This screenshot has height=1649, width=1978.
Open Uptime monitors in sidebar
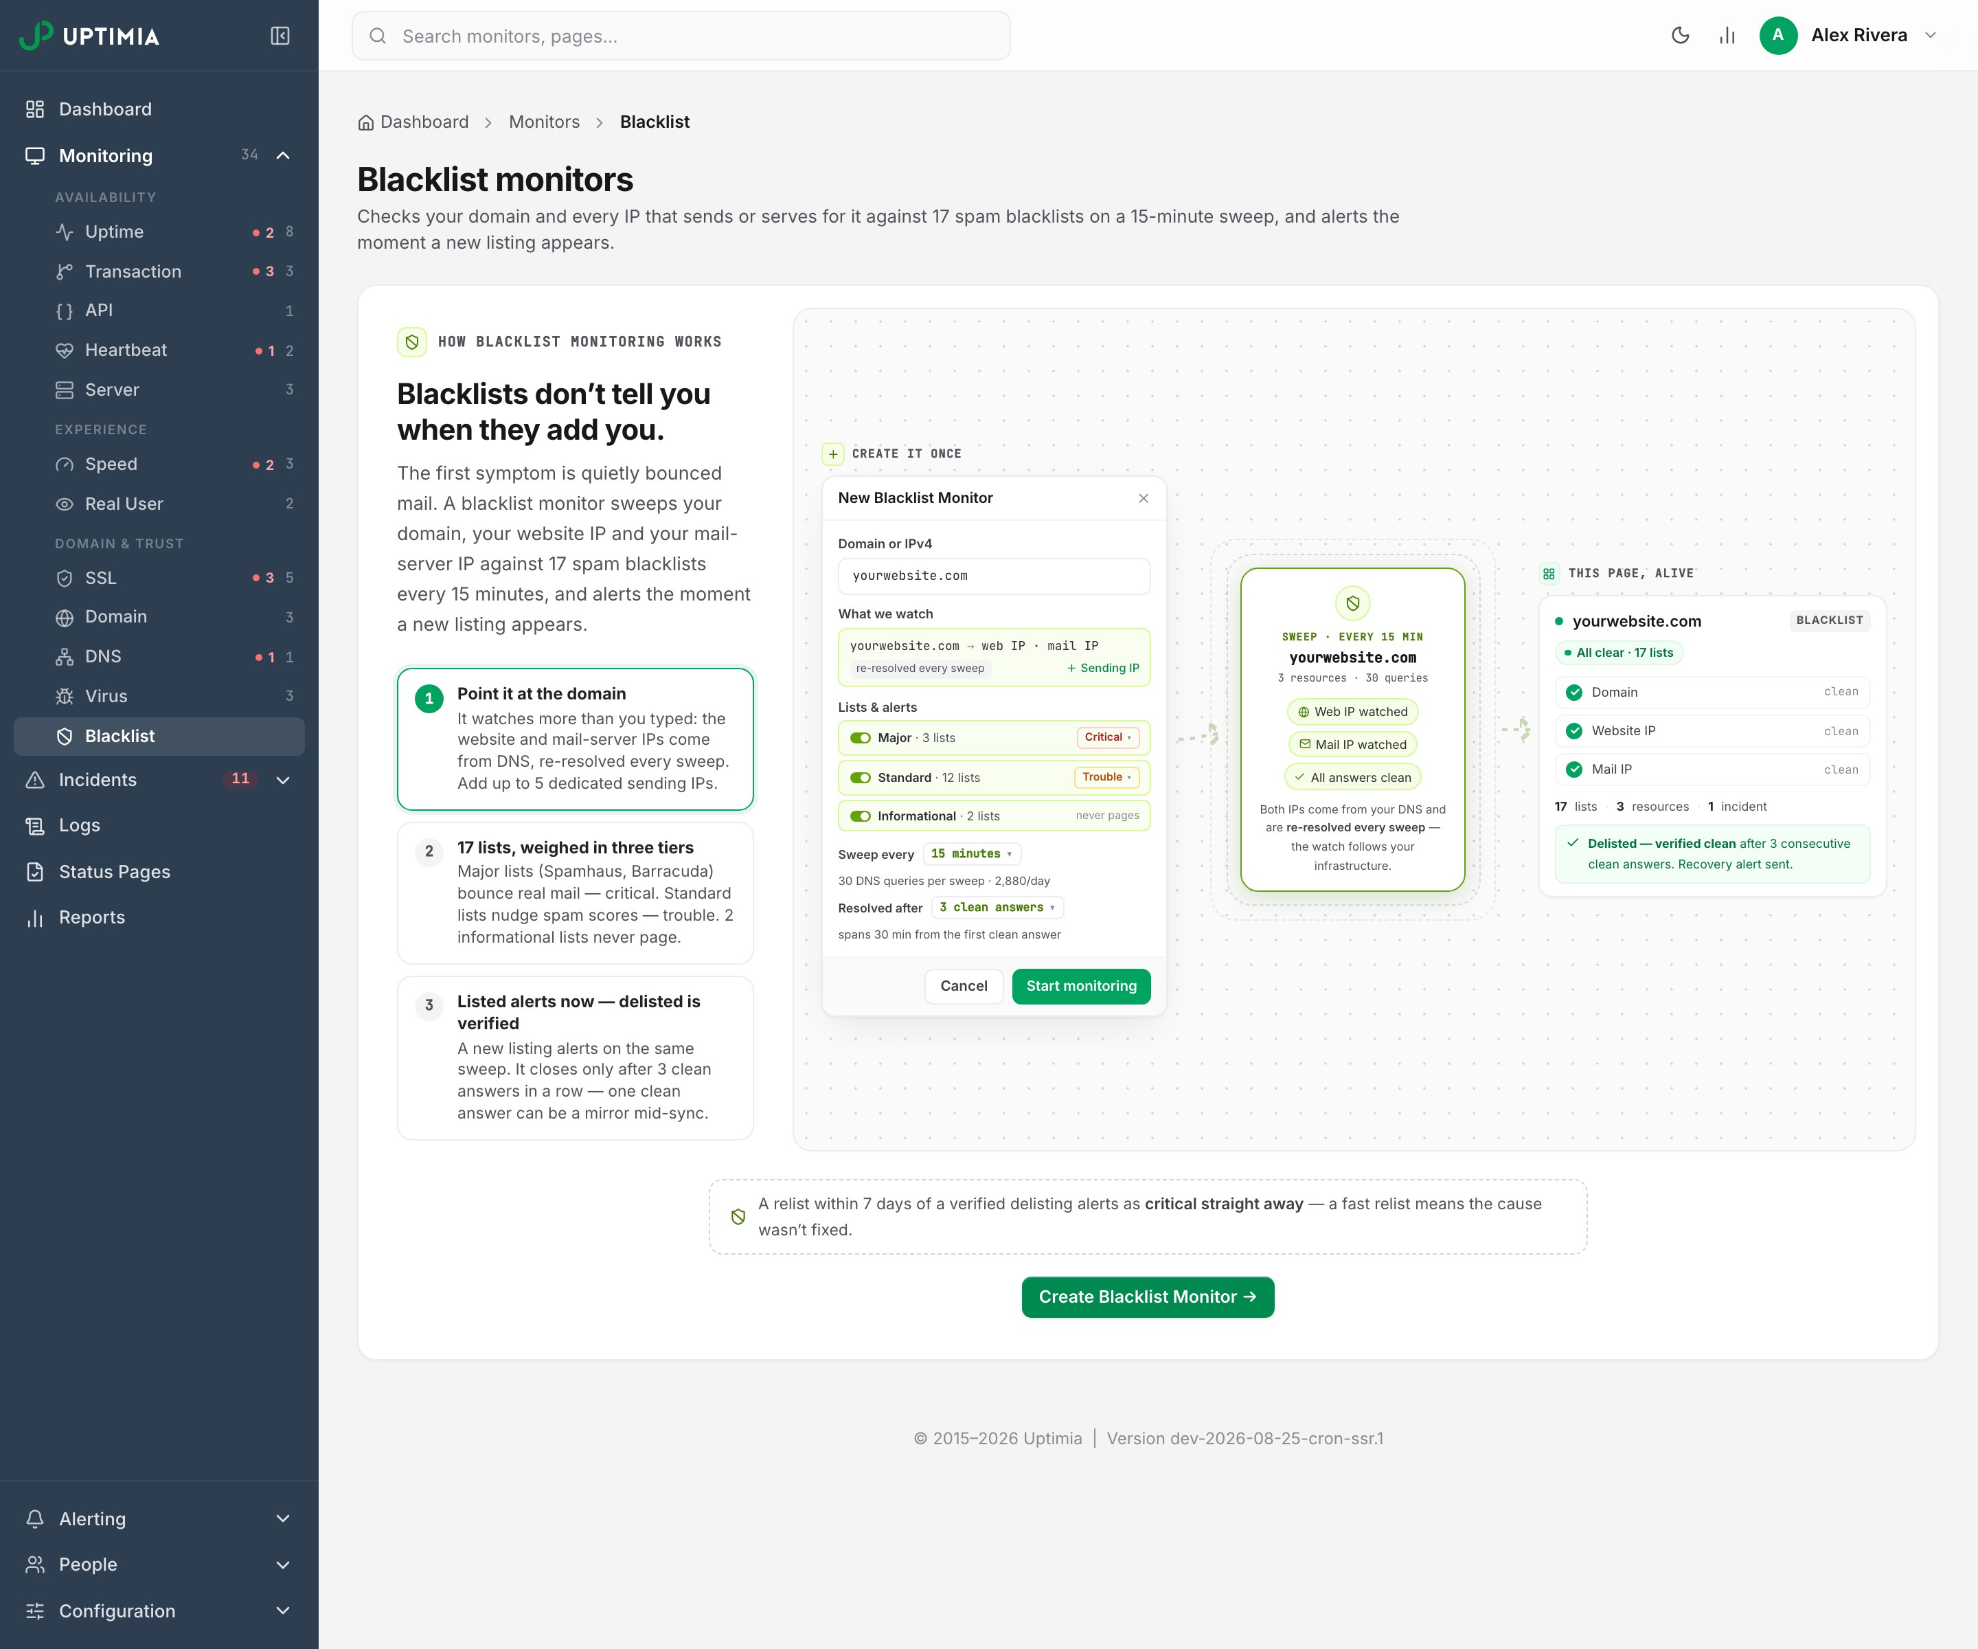(x=159, y=232)
